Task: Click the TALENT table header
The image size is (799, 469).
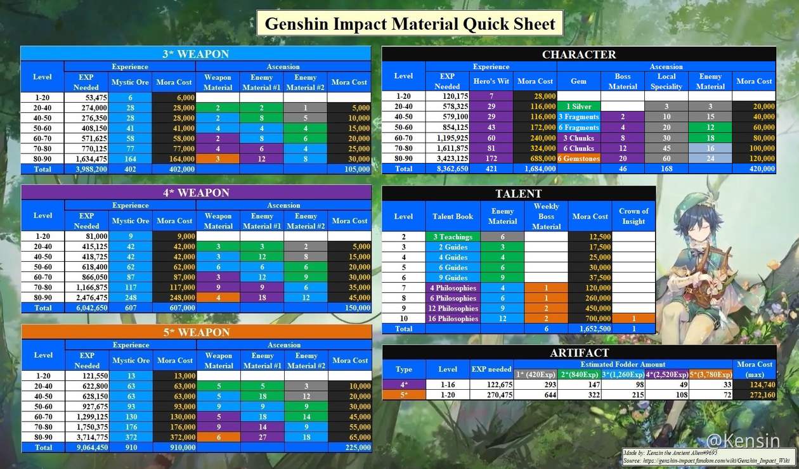Action: [519, 193]
